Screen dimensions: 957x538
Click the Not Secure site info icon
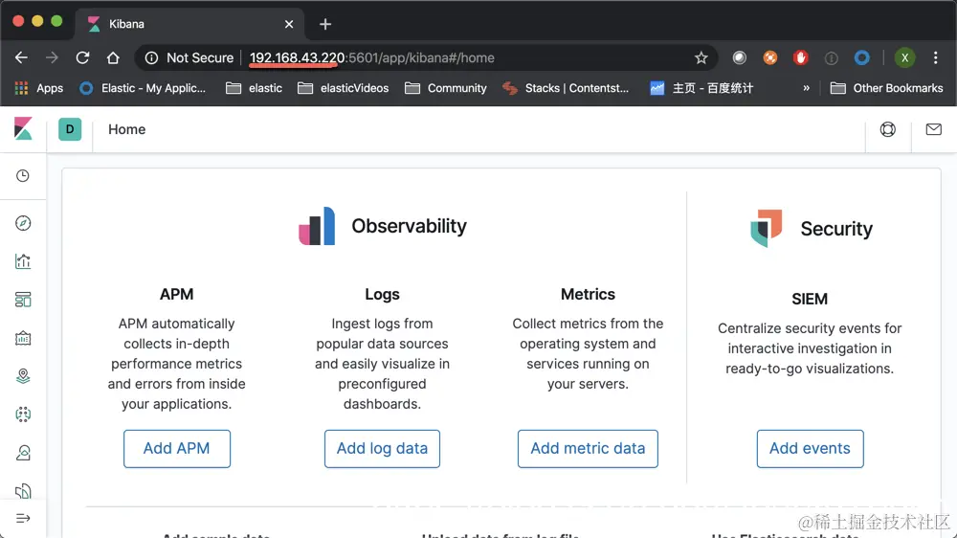151,58
